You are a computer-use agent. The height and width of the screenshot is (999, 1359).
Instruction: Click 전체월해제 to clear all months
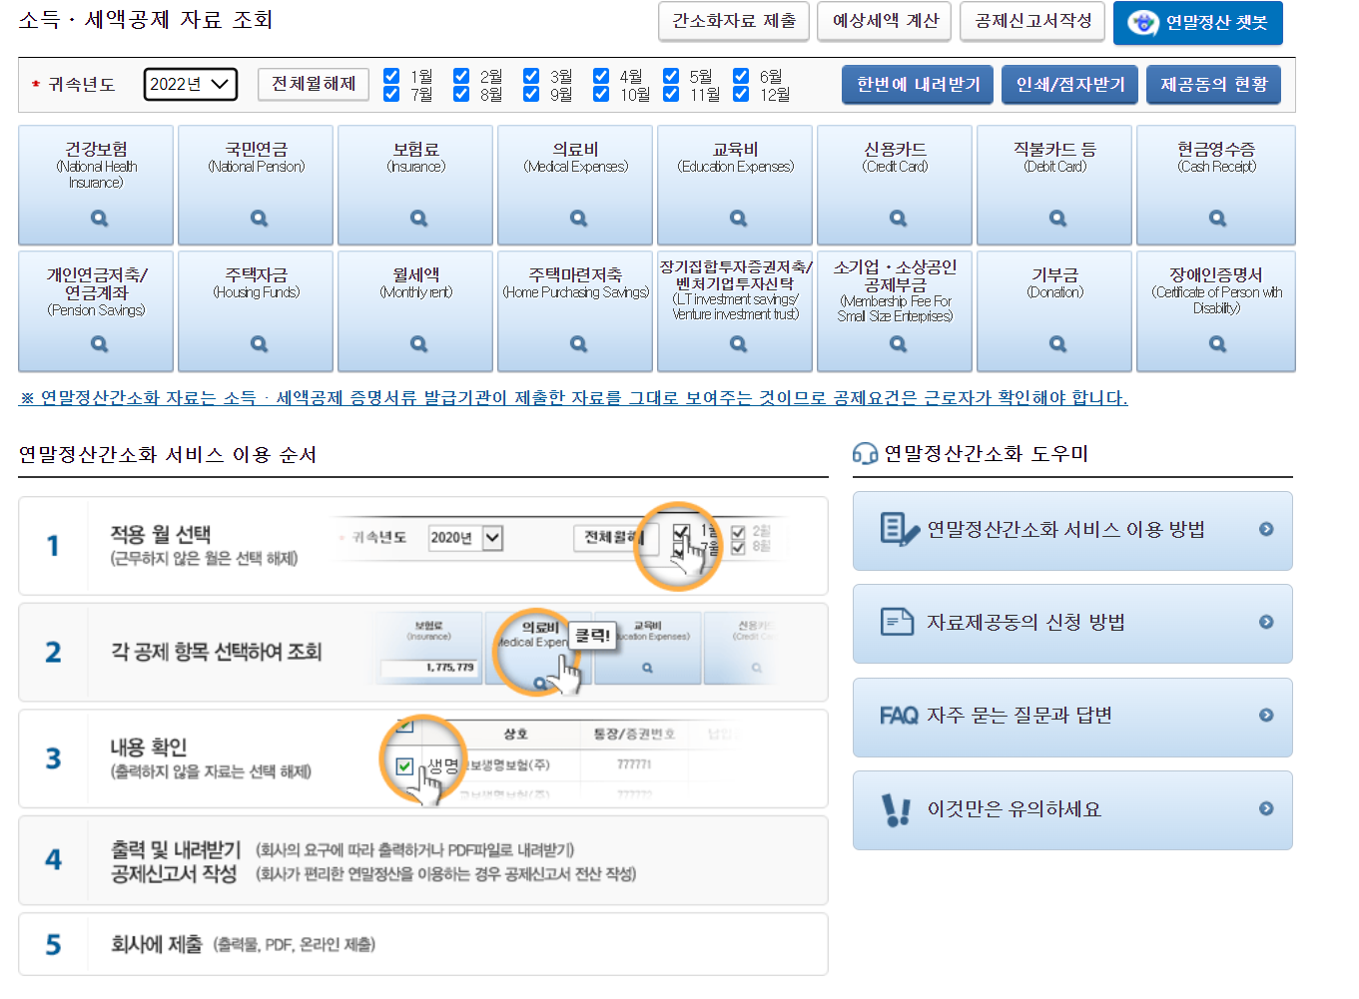[x=313, y=85]
